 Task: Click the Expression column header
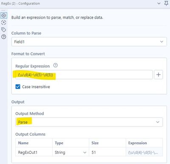pos(137,143)
